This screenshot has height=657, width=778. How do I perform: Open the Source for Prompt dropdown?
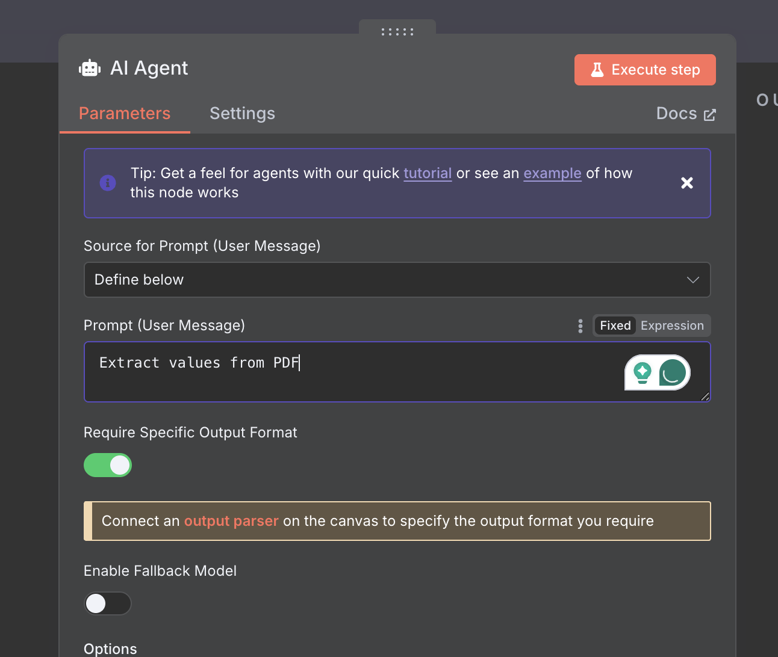point(397,280)
